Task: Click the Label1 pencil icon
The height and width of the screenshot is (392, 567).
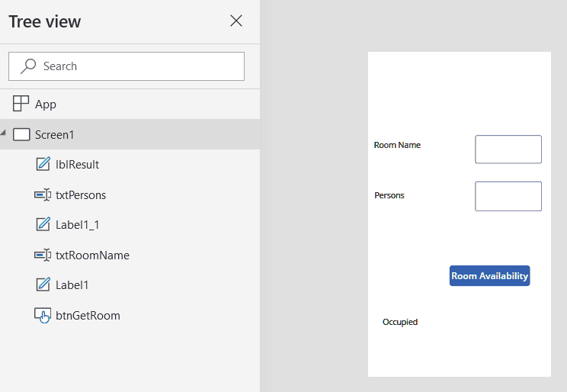Action: [43, 284]
